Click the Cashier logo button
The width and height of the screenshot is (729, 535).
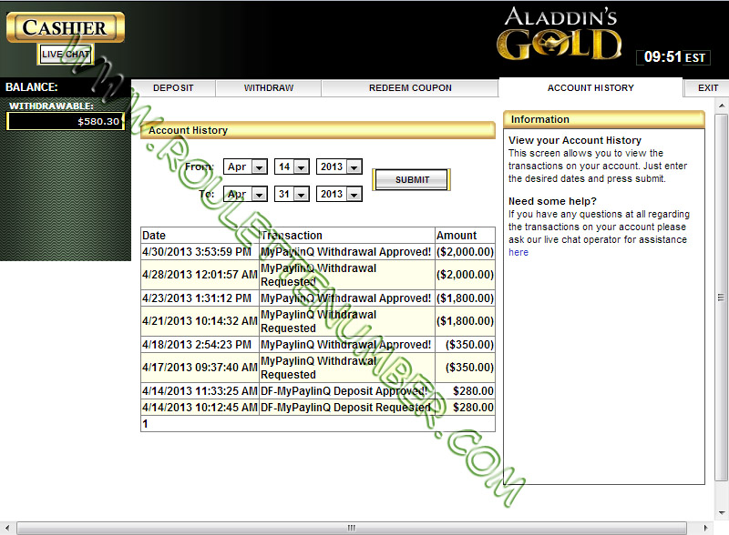point(66,27)
